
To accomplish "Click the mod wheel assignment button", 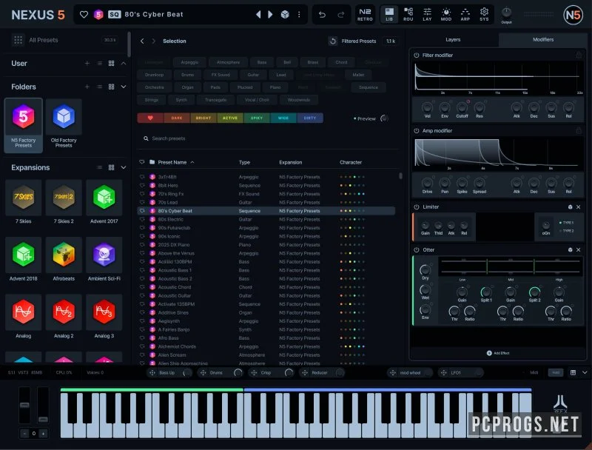I will (x=410, y=372).
